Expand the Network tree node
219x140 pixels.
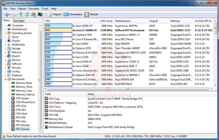tap(5, 53)
